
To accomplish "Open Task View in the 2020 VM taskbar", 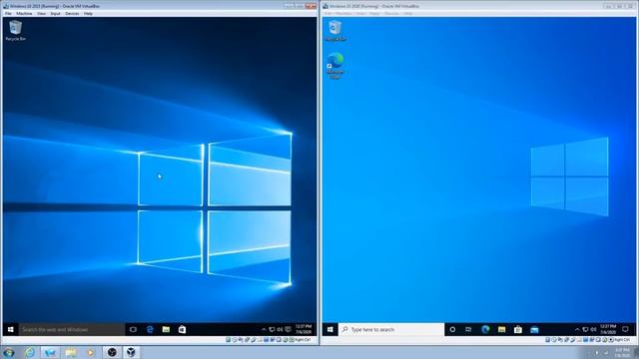I will coord(468,329).
